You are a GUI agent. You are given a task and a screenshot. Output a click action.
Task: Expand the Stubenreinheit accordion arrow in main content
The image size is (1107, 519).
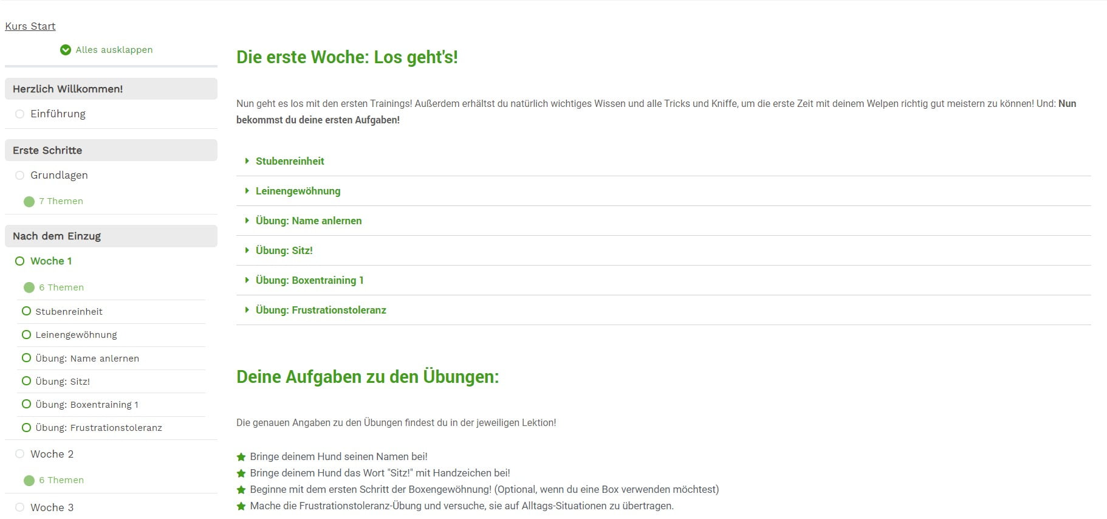point(247,161)
